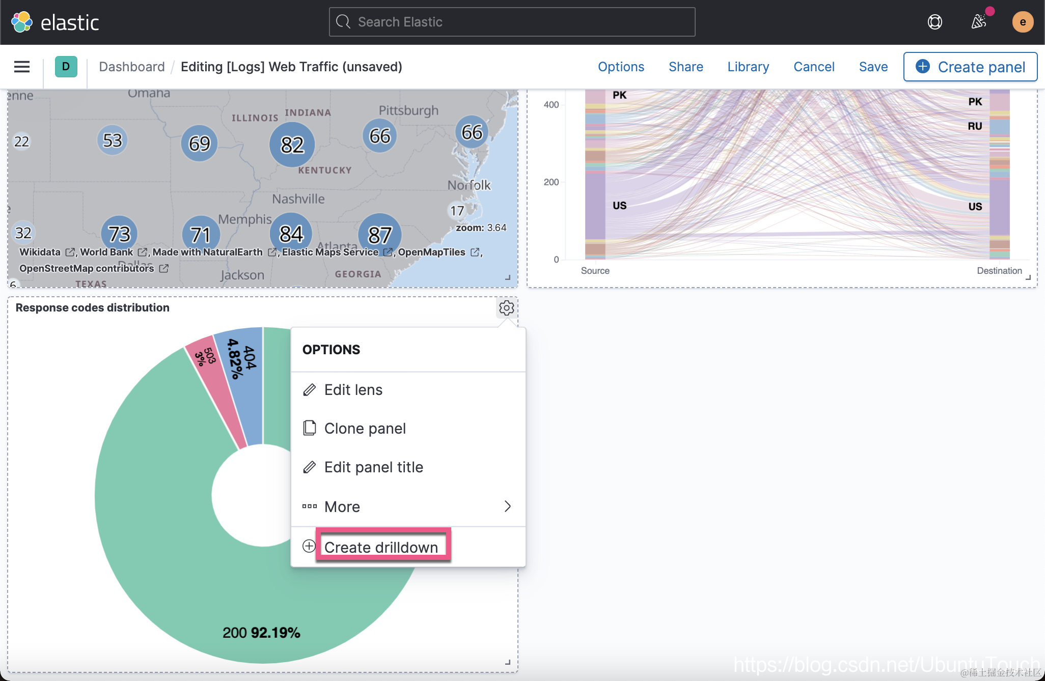1045x681 pixels.
Task: Open the hamburger navigation menu
Action: (22, 67)
